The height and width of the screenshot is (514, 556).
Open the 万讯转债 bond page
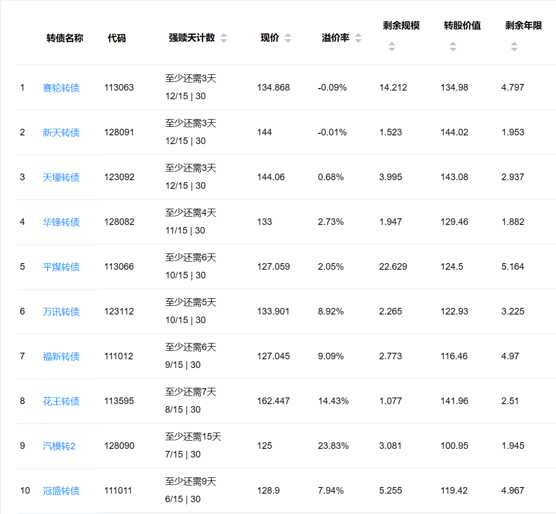click(x=61, y=312)
